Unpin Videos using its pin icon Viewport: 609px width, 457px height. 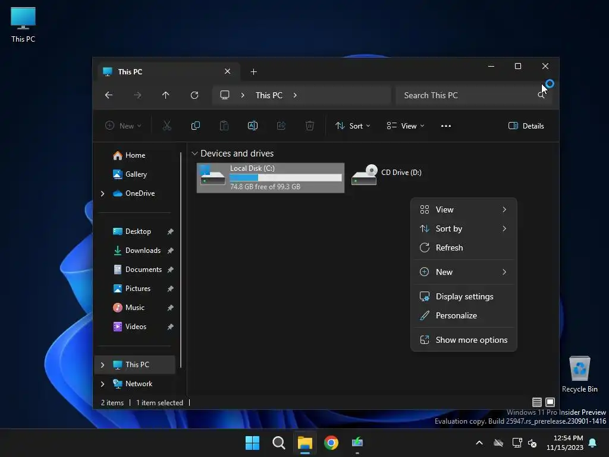[170, 327]
